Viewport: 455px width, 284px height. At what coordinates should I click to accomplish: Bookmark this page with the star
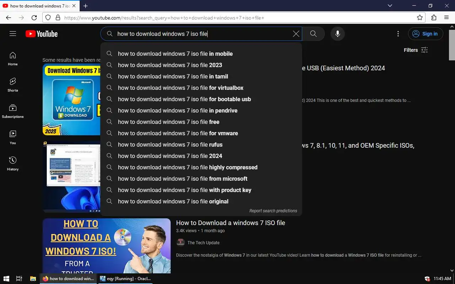pos(420,17)
